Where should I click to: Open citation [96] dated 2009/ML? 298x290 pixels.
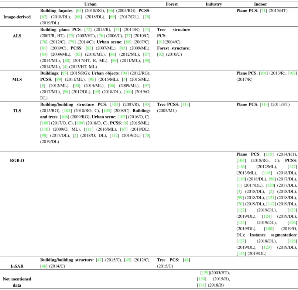coord(112,86)
